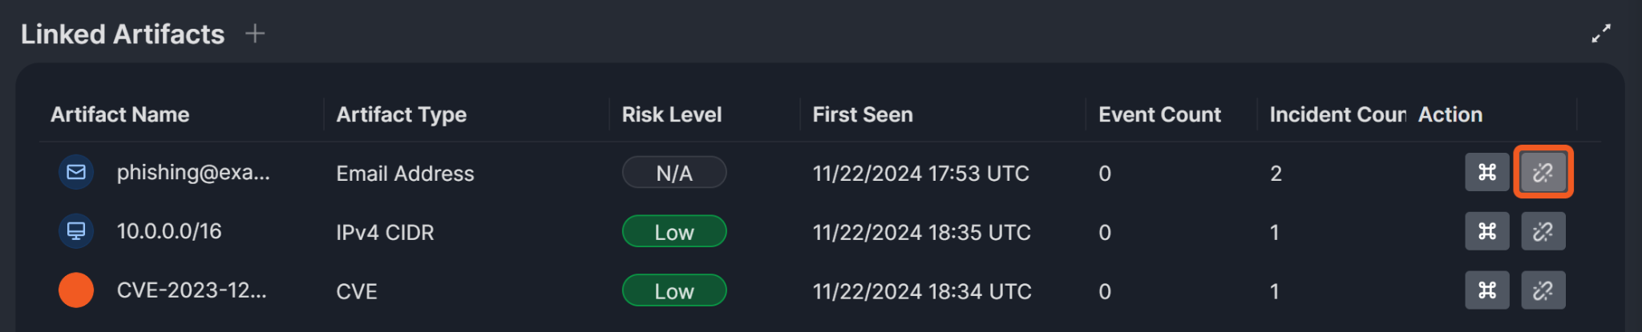Sort by First Seen column header
Image resolution: width=1642 pixels, height=332 pixels.
coord(863,114)
